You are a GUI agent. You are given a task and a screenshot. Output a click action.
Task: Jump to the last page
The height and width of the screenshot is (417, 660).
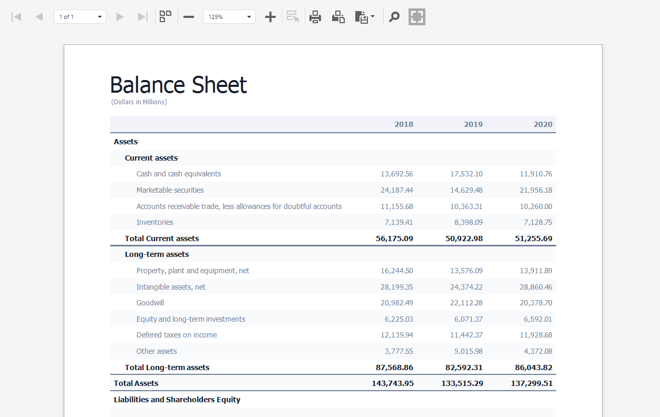[142, 17]
